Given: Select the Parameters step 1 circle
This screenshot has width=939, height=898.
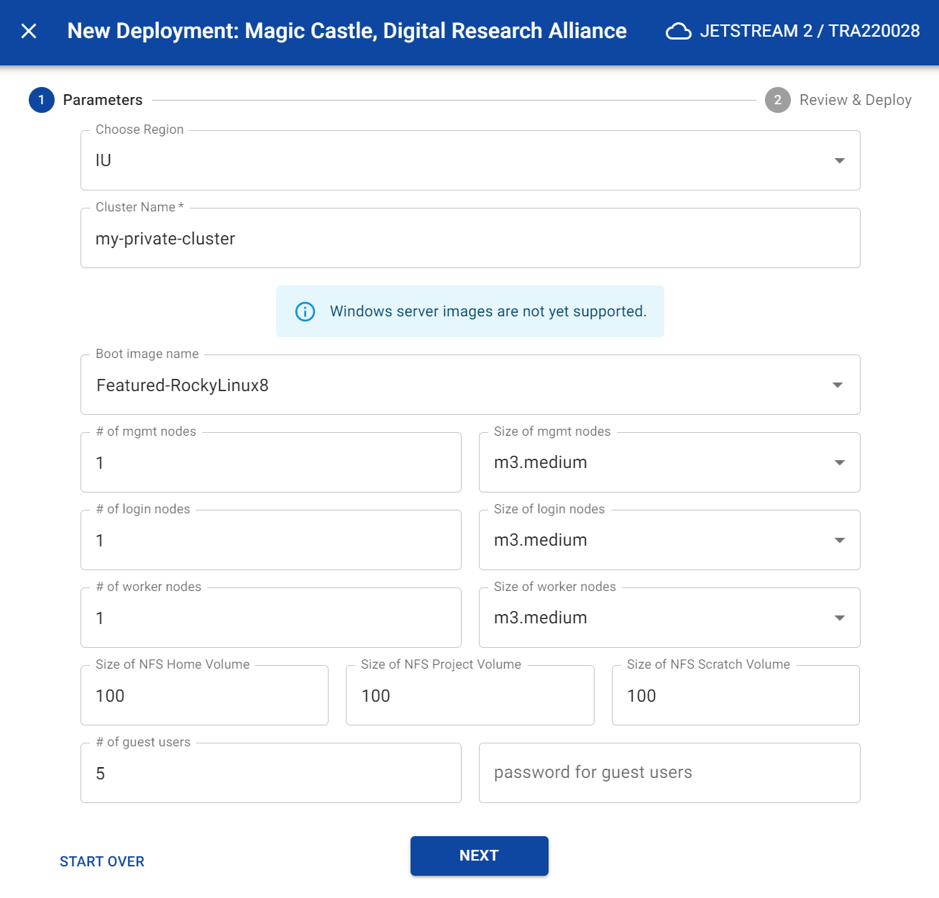Looking at the screenshot, I should (x=42, y=100).
